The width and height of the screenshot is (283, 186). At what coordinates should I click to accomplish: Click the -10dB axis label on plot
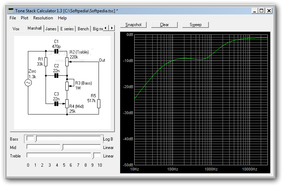128,61
